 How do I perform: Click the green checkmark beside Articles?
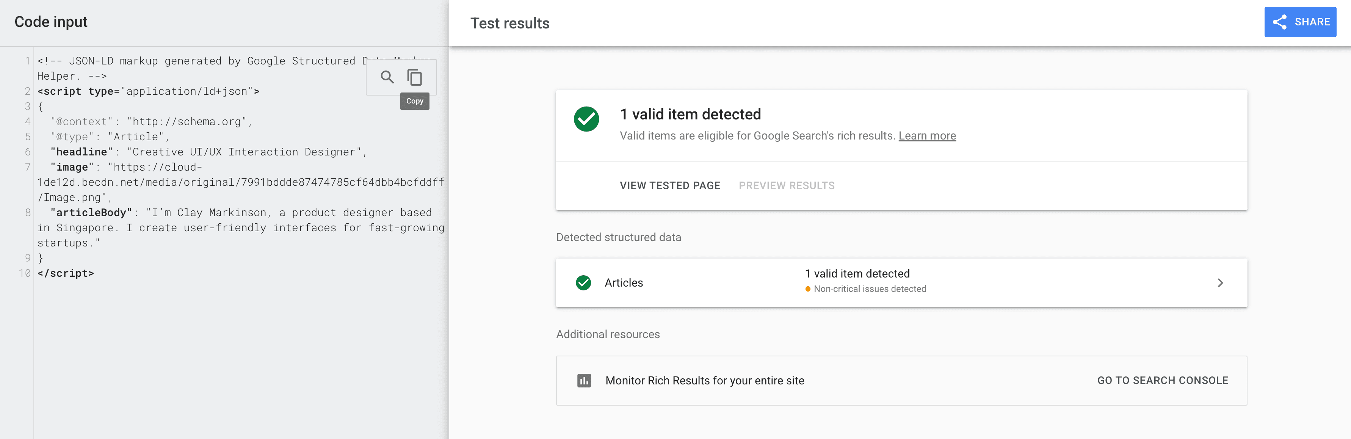(583, 283)
